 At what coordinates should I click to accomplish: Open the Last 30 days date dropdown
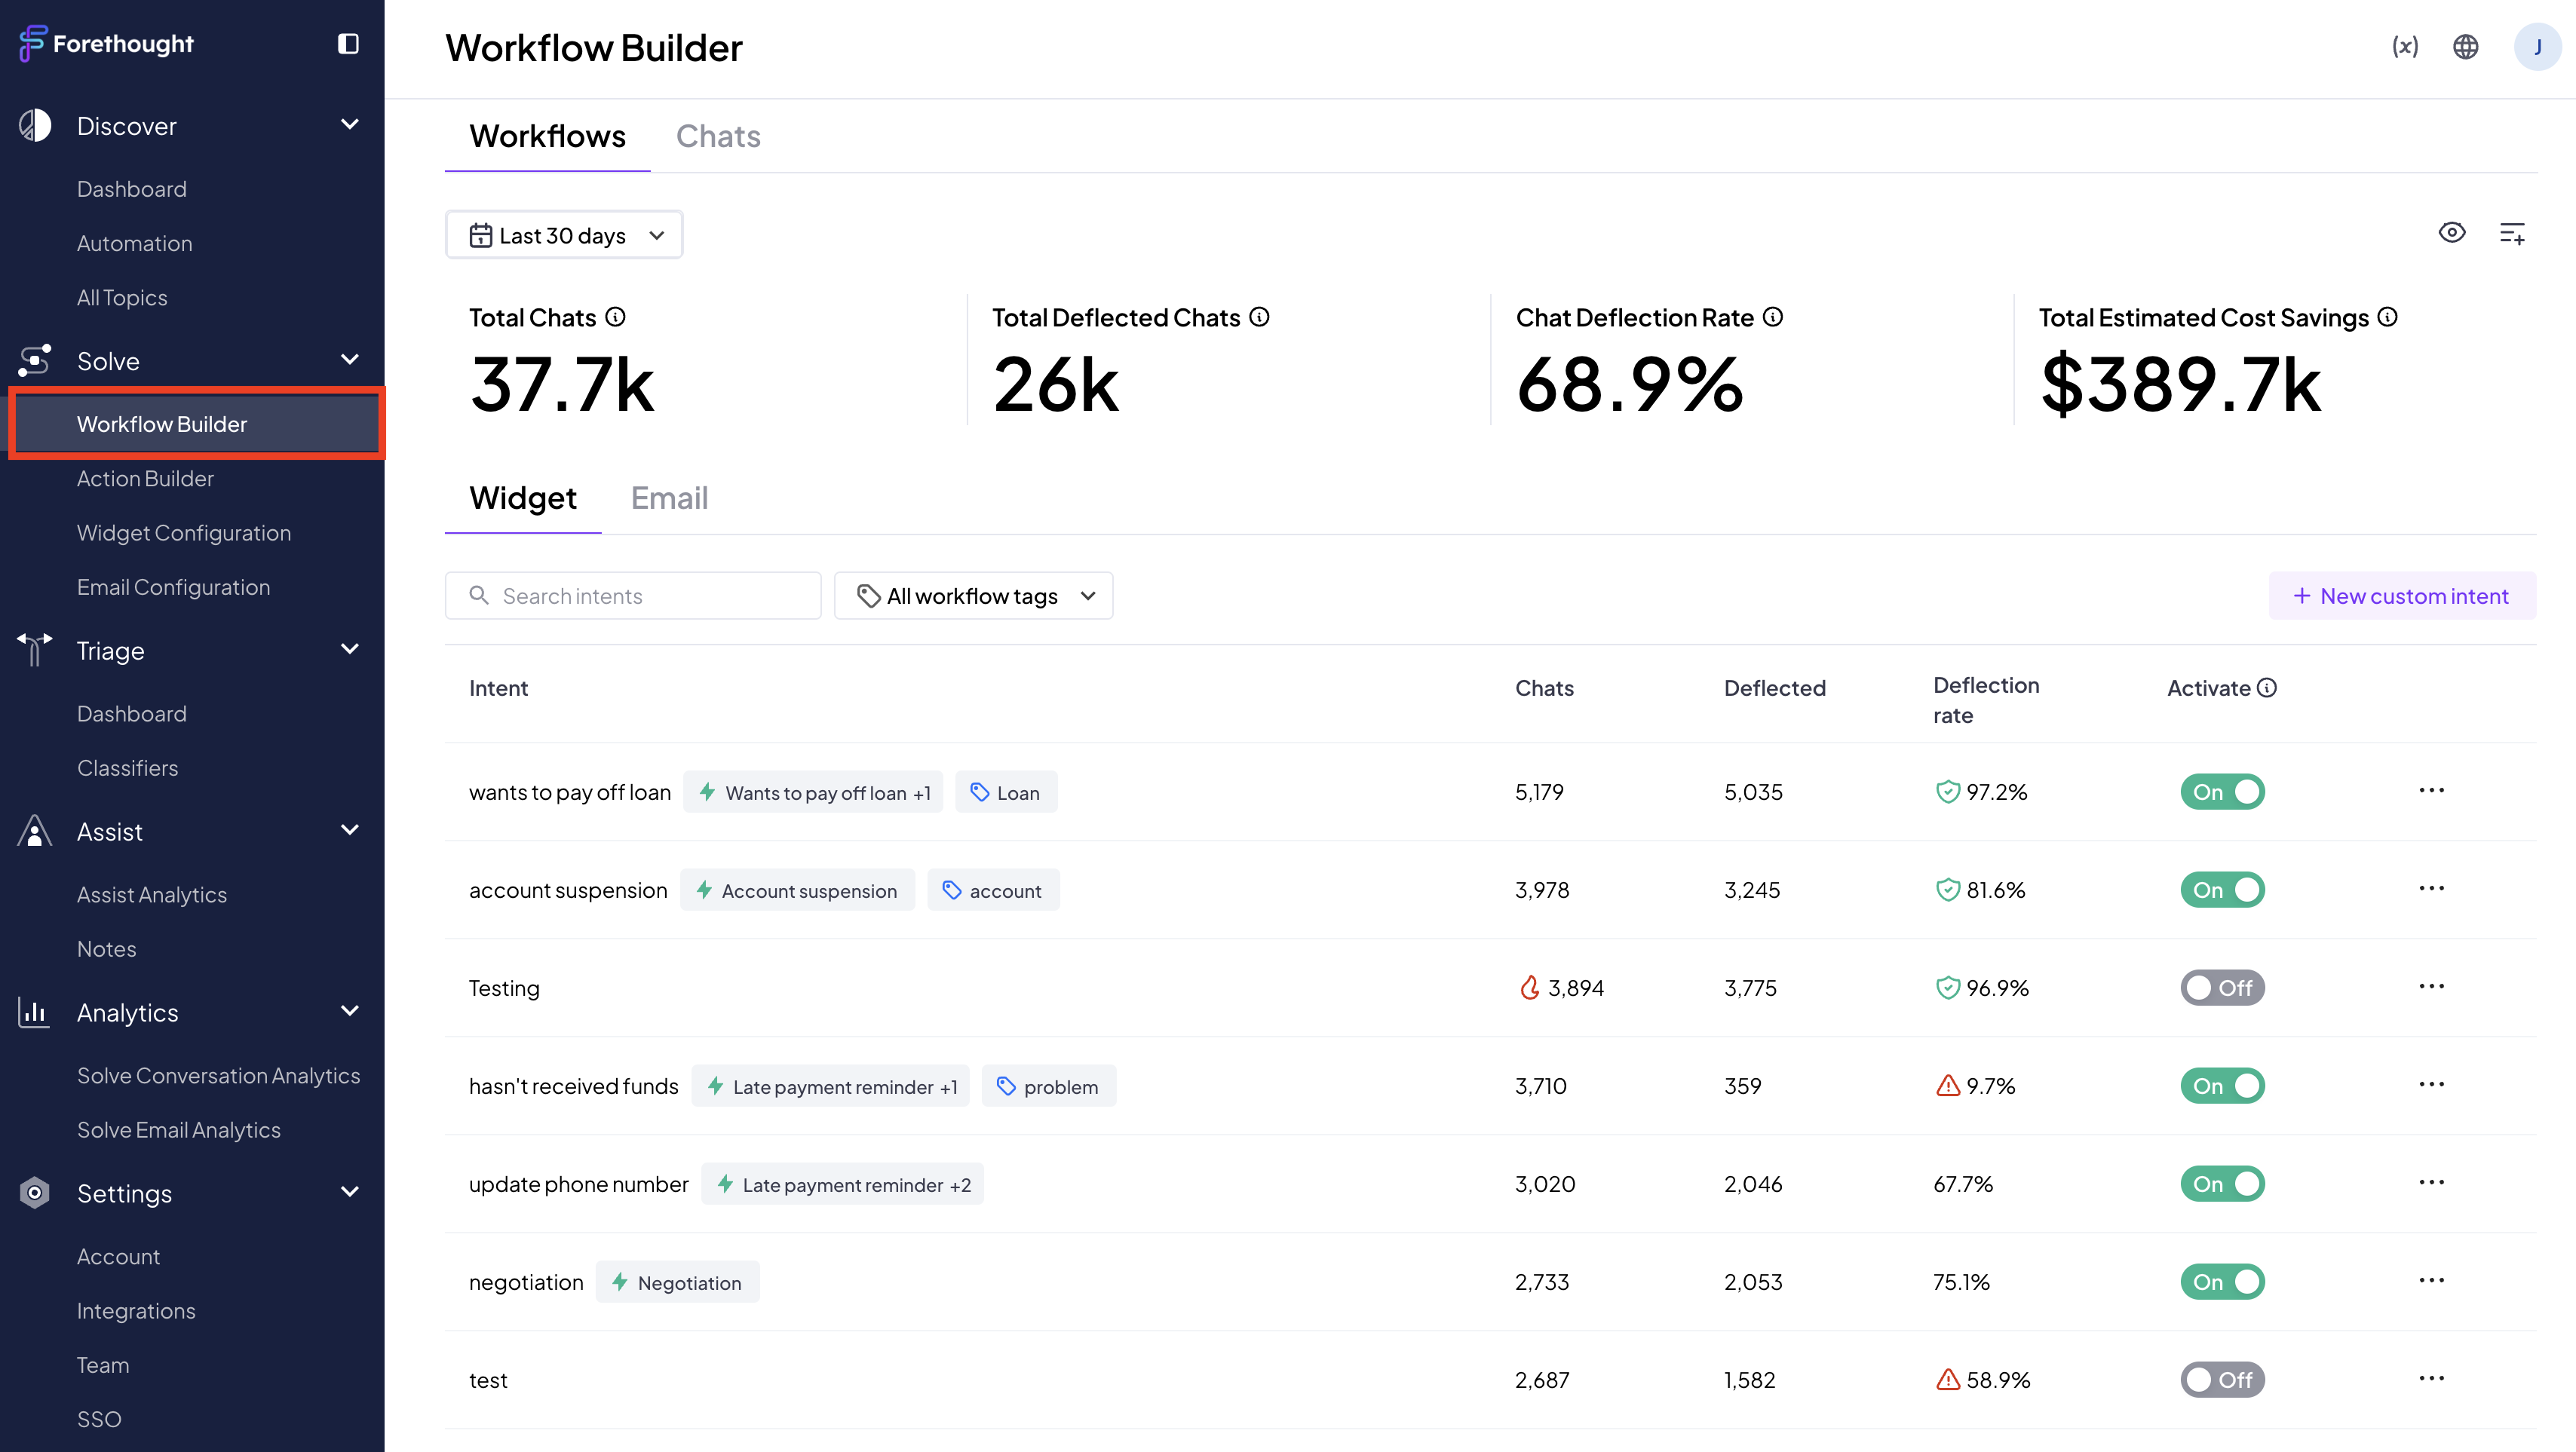click(x=564, y=235)
